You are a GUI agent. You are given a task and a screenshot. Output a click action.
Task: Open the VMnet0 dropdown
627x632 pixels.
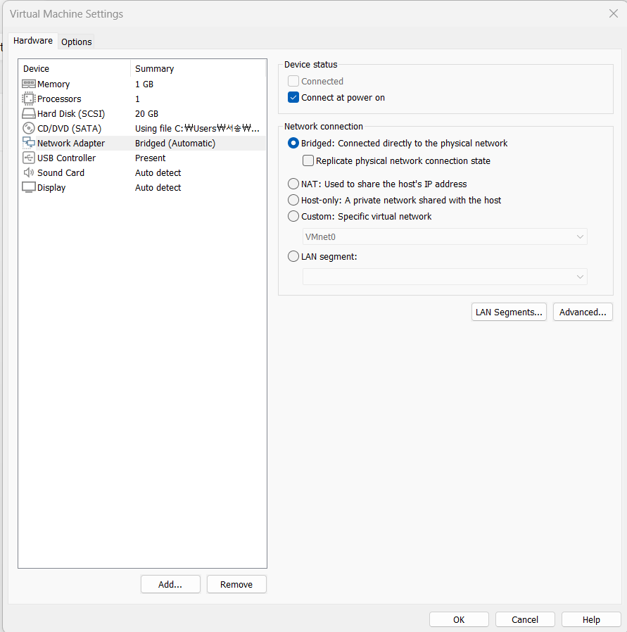(x=445, y=236)
